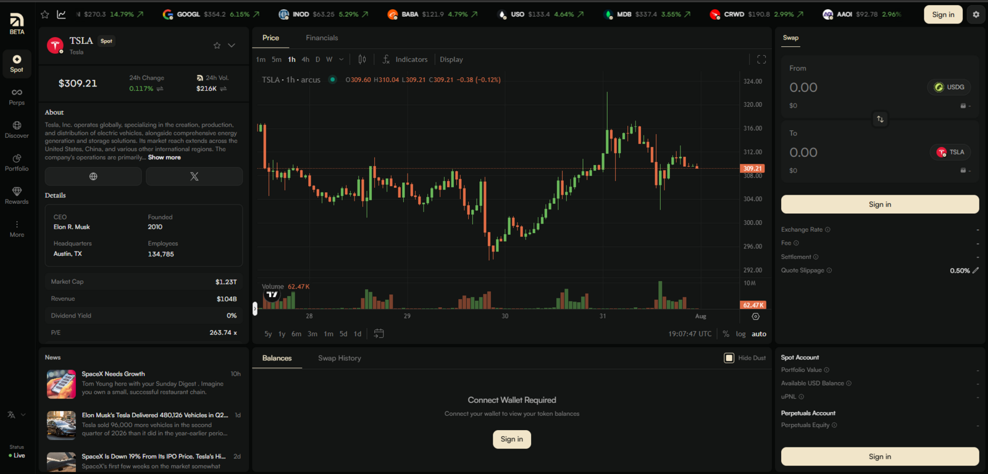Viewport: 988px width, 474px height.
Task: Click the TradingView logo on chart
Action: point(272,295)
